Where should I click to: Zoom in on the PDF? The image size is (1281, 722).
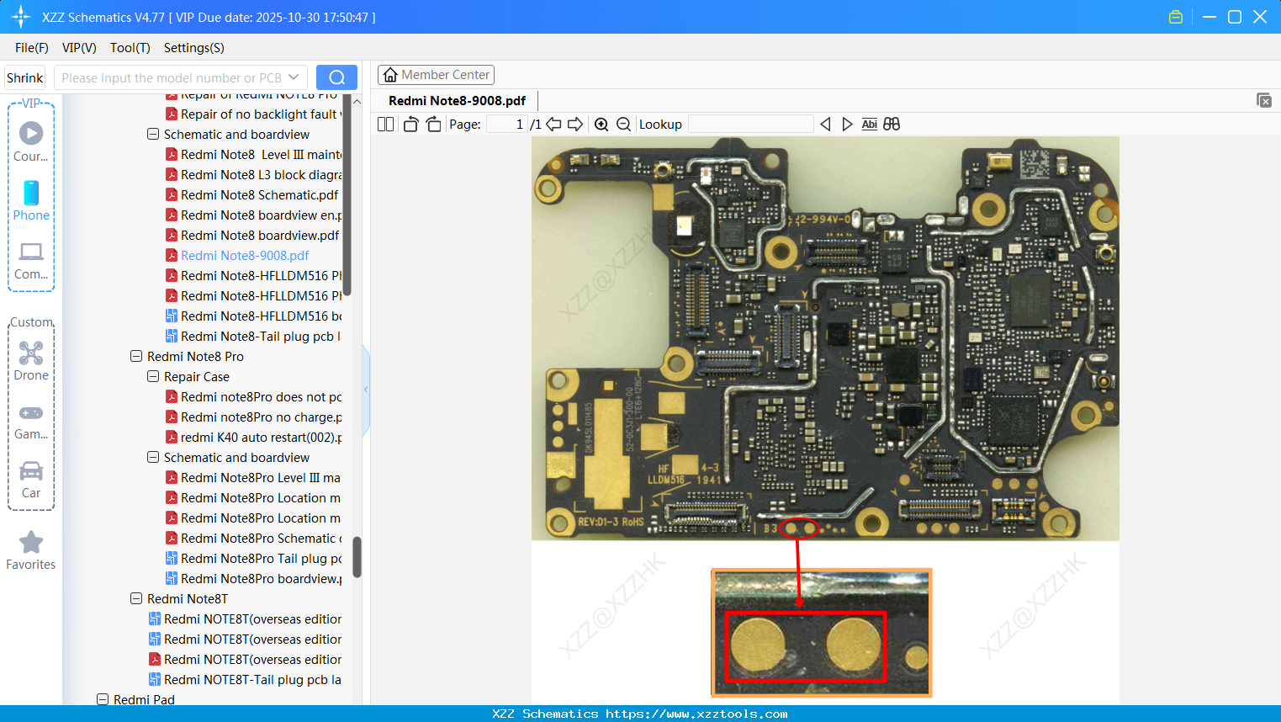coord(601,125)
